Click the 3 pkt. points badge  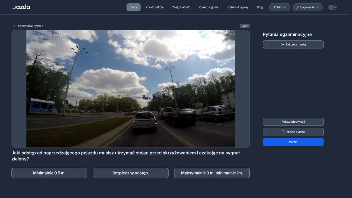245,26
